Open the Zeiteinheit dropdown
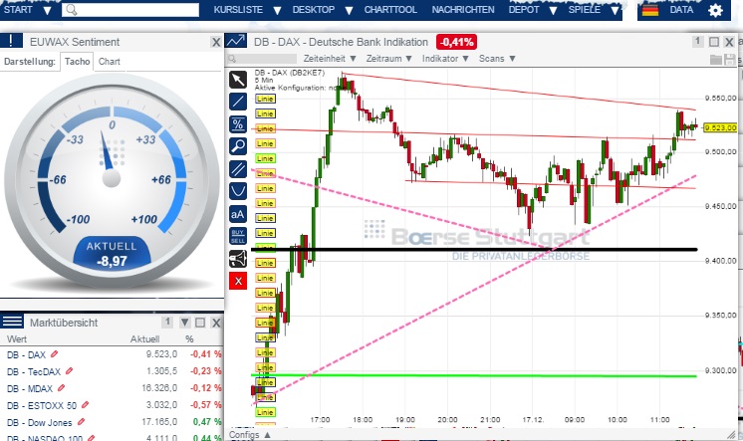This screenshot has width=743, height=441. point(330,59)
